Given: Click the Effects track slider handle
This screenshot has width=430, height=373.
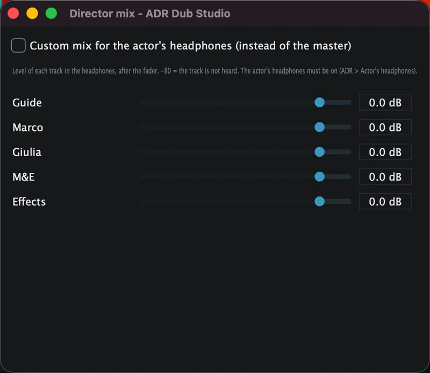Looking at the screenshot, I should coord(319,202).
